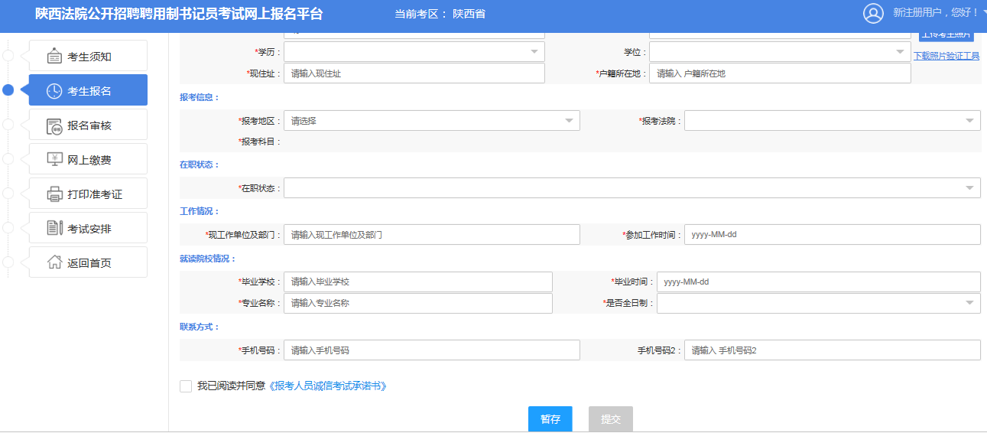This screenshot has height=433, width=987.
Task: Click the 考生须知 notice board icon
Action: click(54, 57)
